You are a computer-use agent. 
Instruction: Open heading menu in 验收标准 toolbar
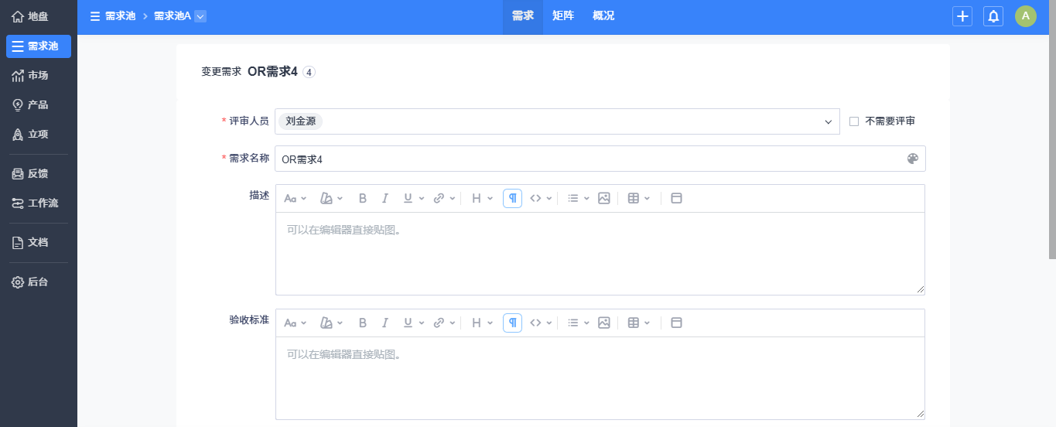[x=482, y=323]
